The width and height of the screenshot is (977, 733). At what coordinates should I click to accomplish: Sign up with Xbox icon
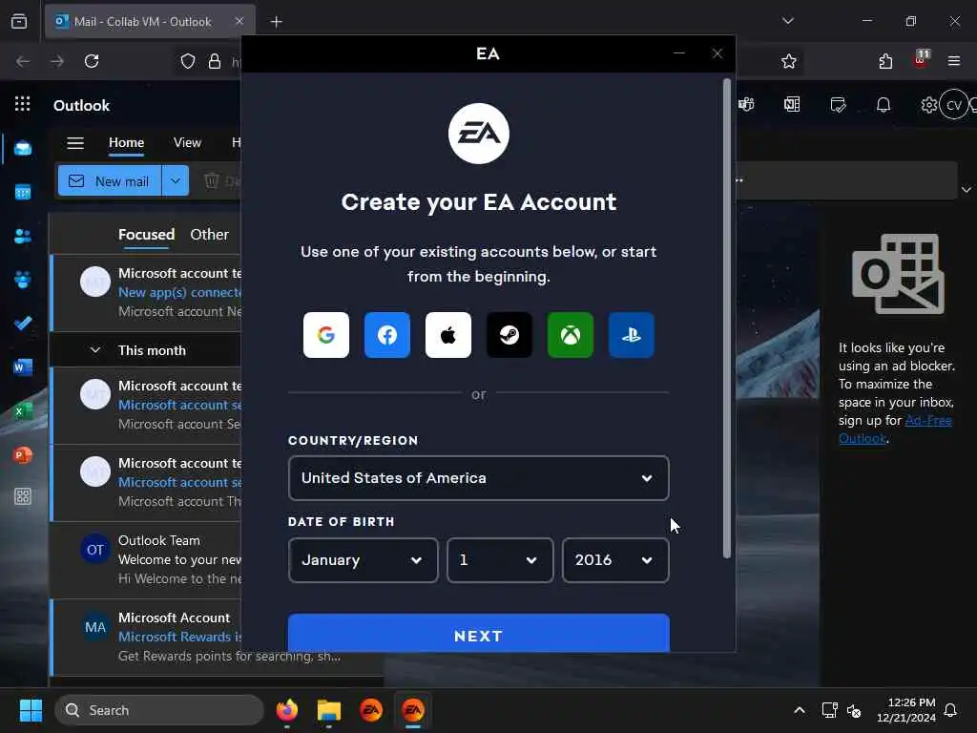(571, 335)
